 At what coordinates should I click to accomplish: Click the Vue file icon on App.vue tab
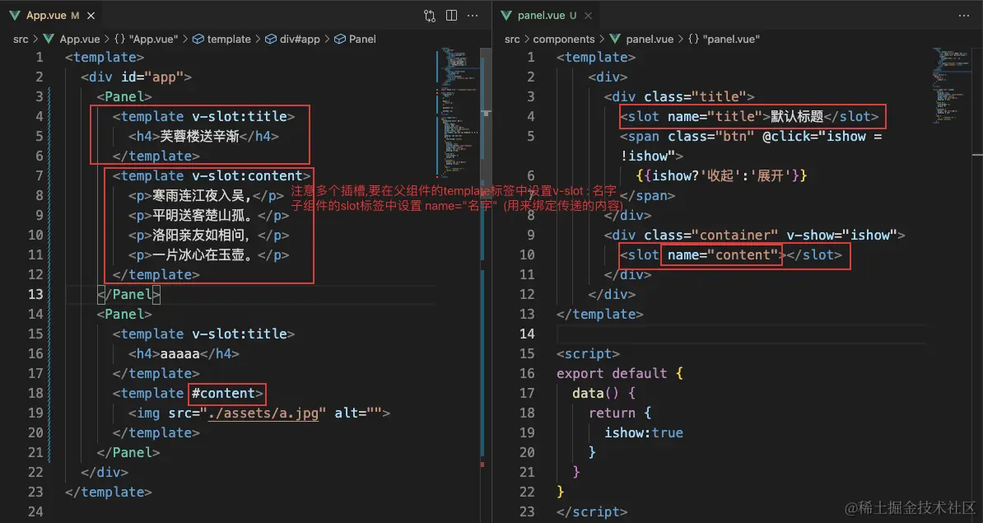[15, 15]
